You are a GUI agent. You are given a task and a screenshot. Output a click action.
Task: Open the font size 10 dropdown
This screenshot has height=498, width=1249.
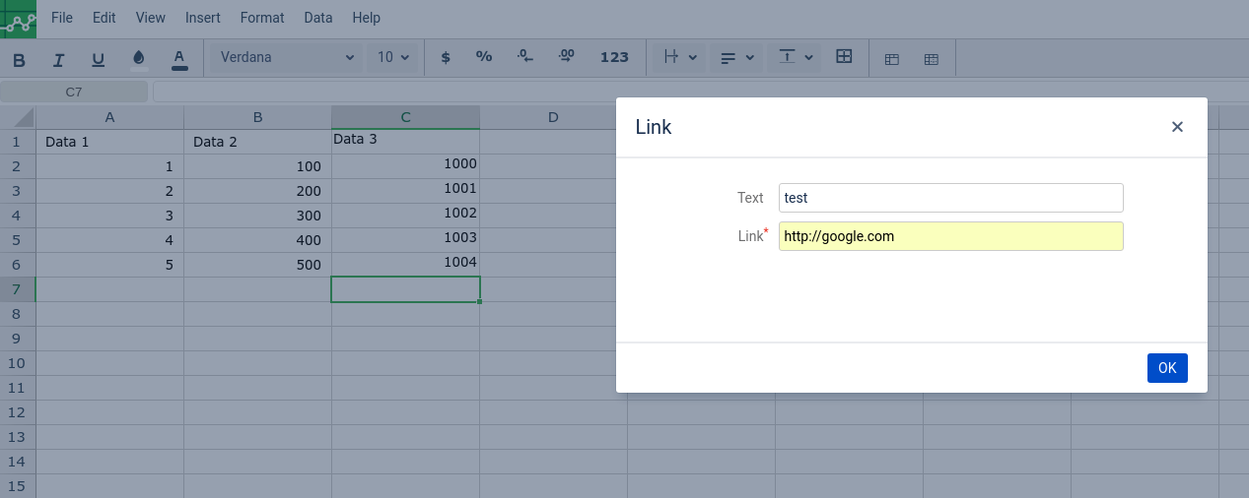(393, 58)
